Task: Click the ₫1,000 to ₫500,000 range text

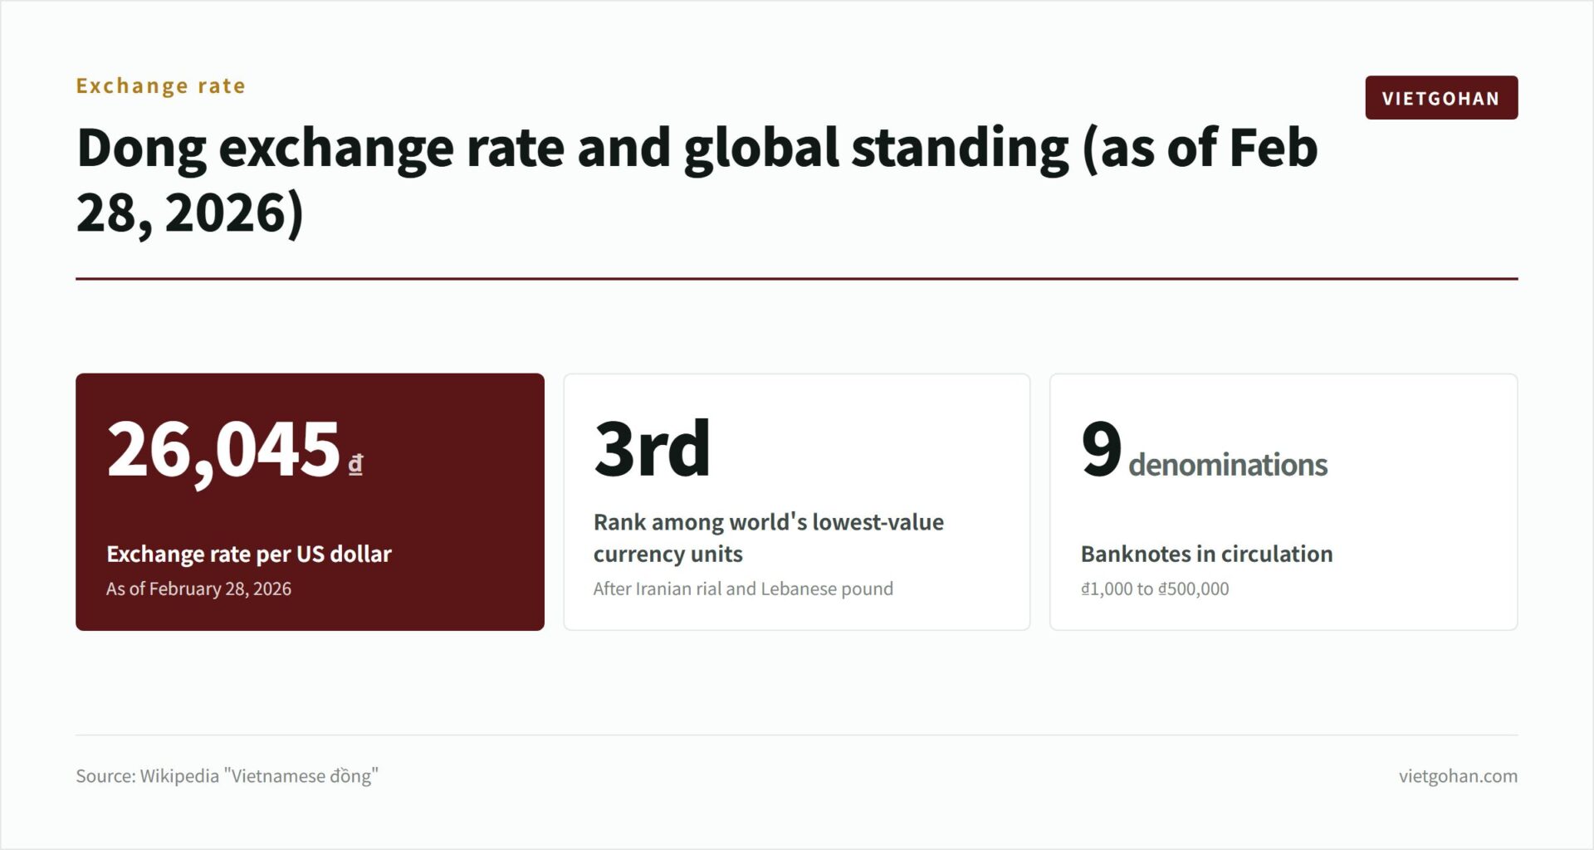Action: (1155, 589)
